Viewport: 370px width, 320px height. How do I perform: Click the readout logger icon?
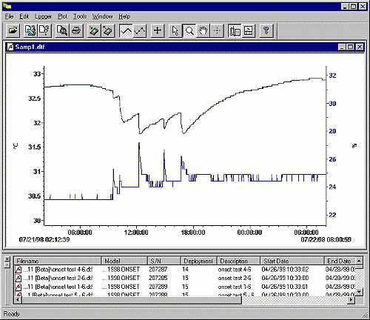click(108, 30)
